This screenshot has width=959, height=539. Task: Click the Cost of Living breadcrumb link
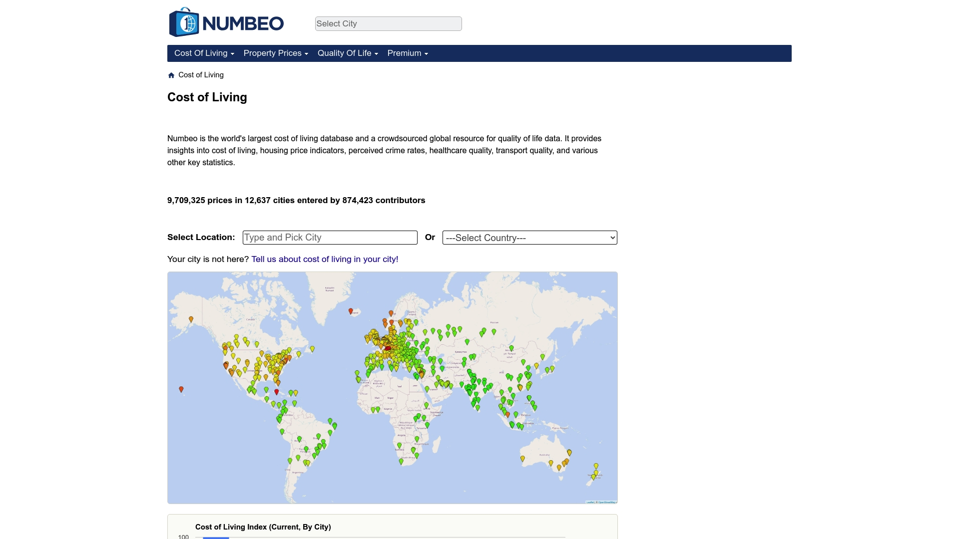coord(201,75)
